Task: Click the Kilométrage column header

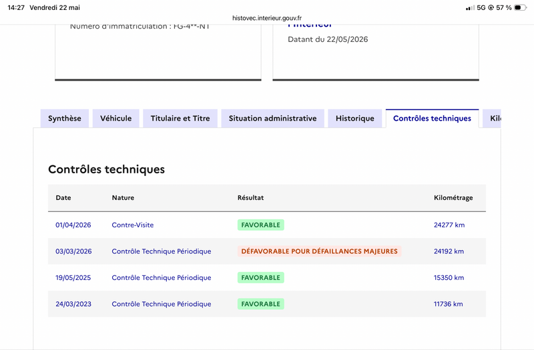Action: 453,197
